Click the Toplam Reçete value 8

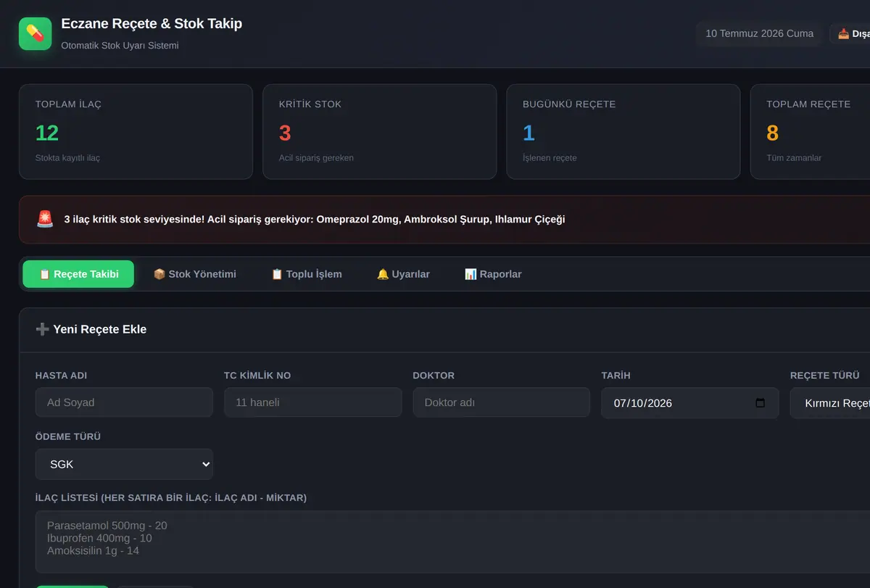coord(772,133)
